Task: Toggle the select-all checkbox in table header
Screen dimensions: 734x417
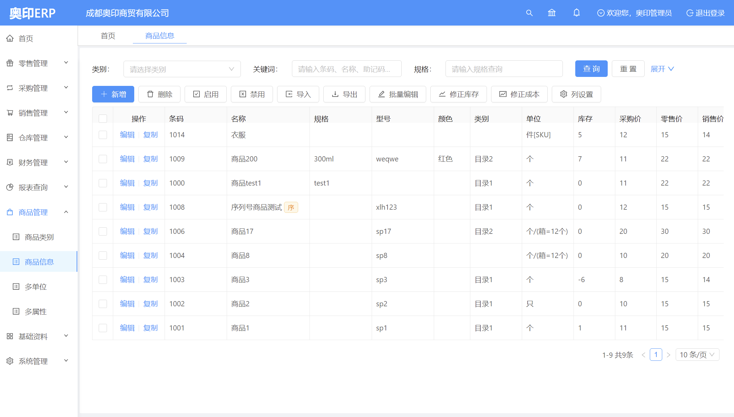Action: (103, 119)
